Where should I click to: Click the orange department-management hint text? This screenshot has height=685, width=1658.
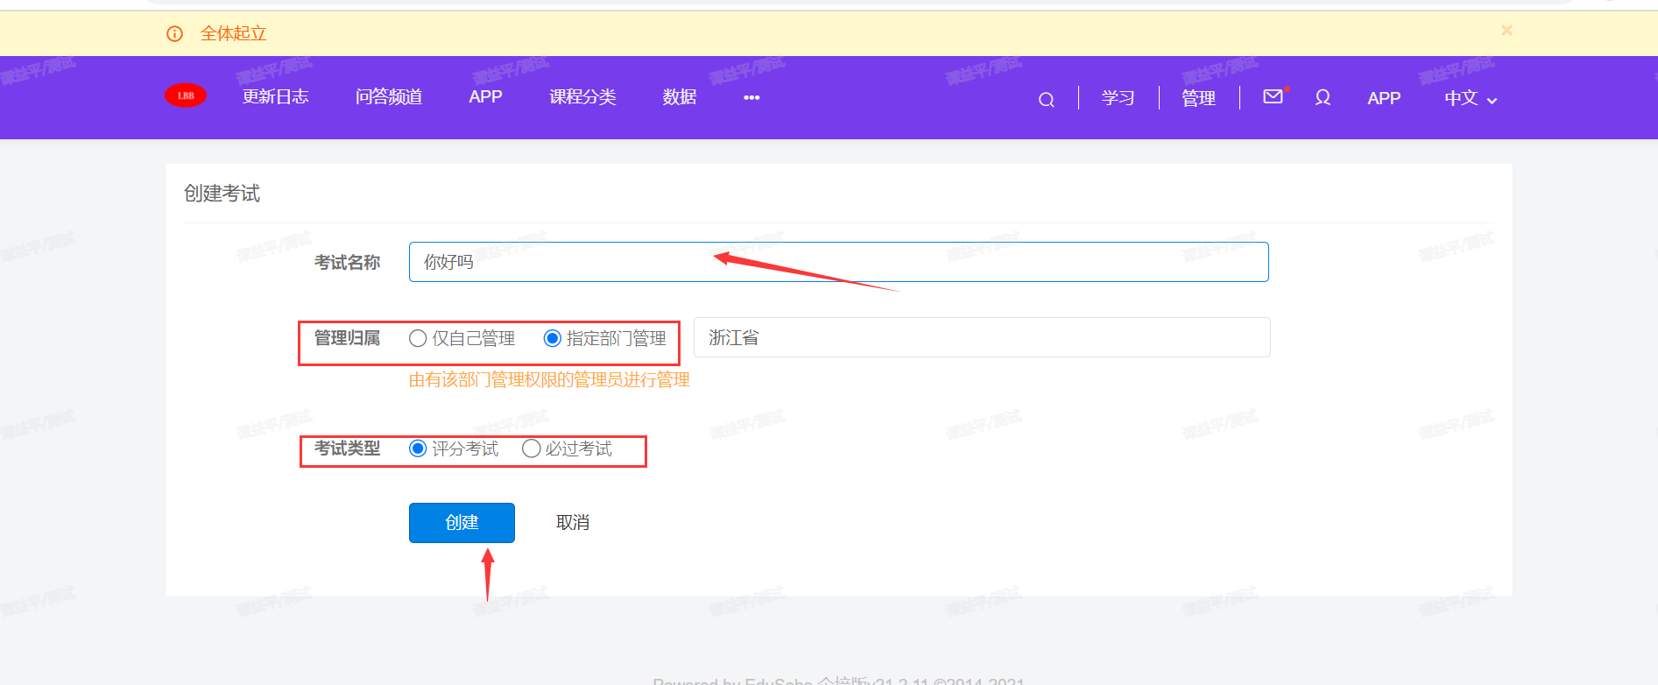[549, 379]
